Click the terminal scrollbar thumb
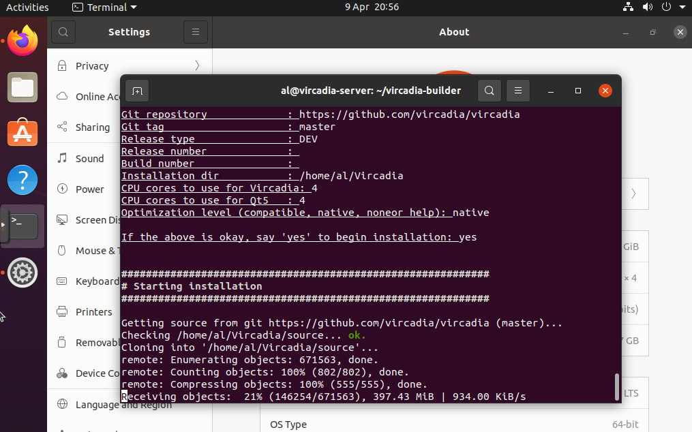Viewport: 692px width, 432px height. (617, 387)
